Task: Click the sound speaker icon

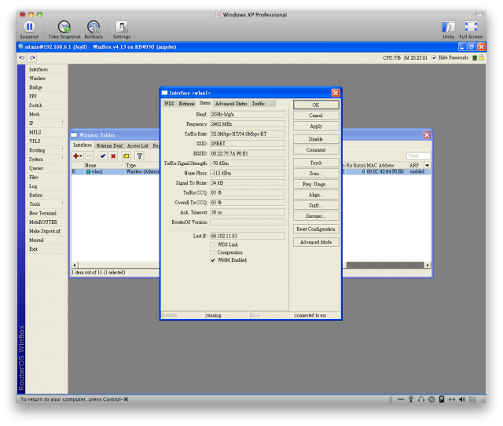Action: pos(462,399)
